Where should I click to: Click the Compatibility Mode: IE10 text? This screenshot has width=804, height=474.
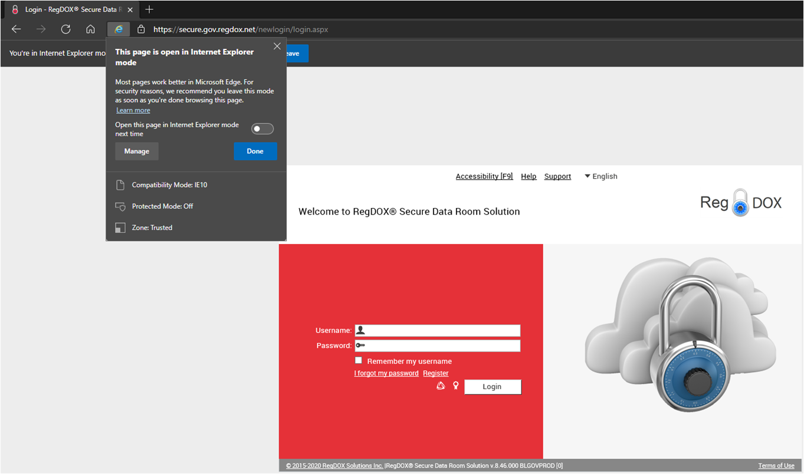pos(170,185)
